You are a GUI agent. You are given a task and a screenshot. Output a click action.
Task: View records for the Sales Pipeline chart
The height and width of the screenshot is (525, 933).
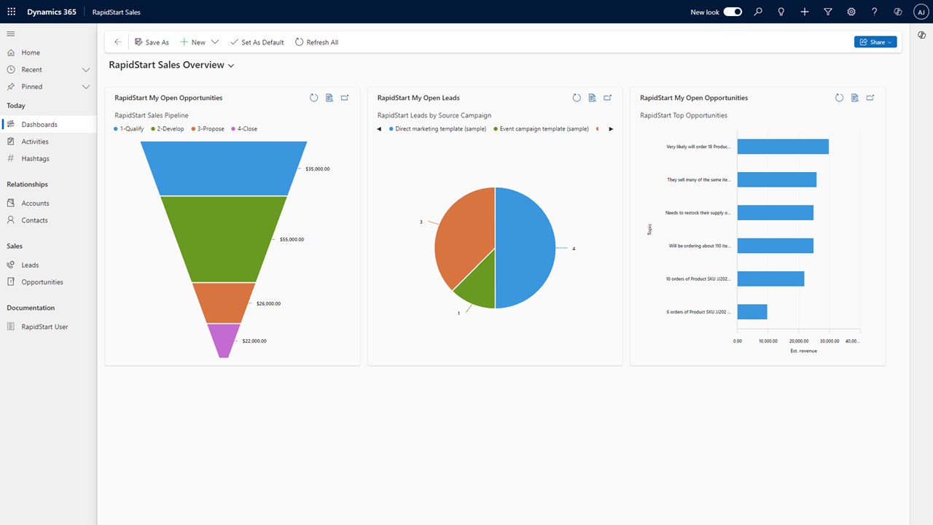pos(329,98)
